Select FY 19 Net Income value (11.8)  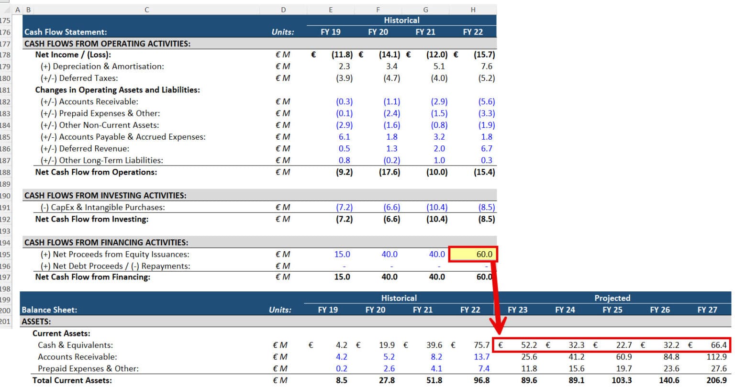click(342, 55)
